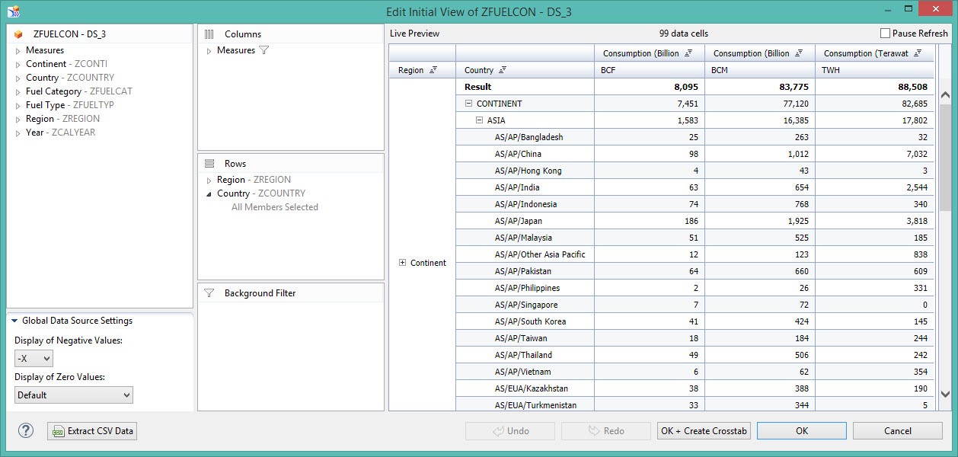Expand Fuel Category dimension in tree
The image size is (958, 457).
[x=18, y=91]
